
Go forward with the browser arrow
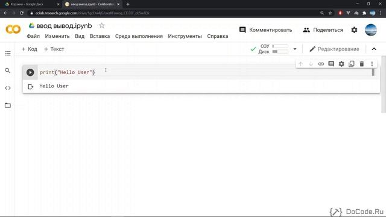(13, 13)
